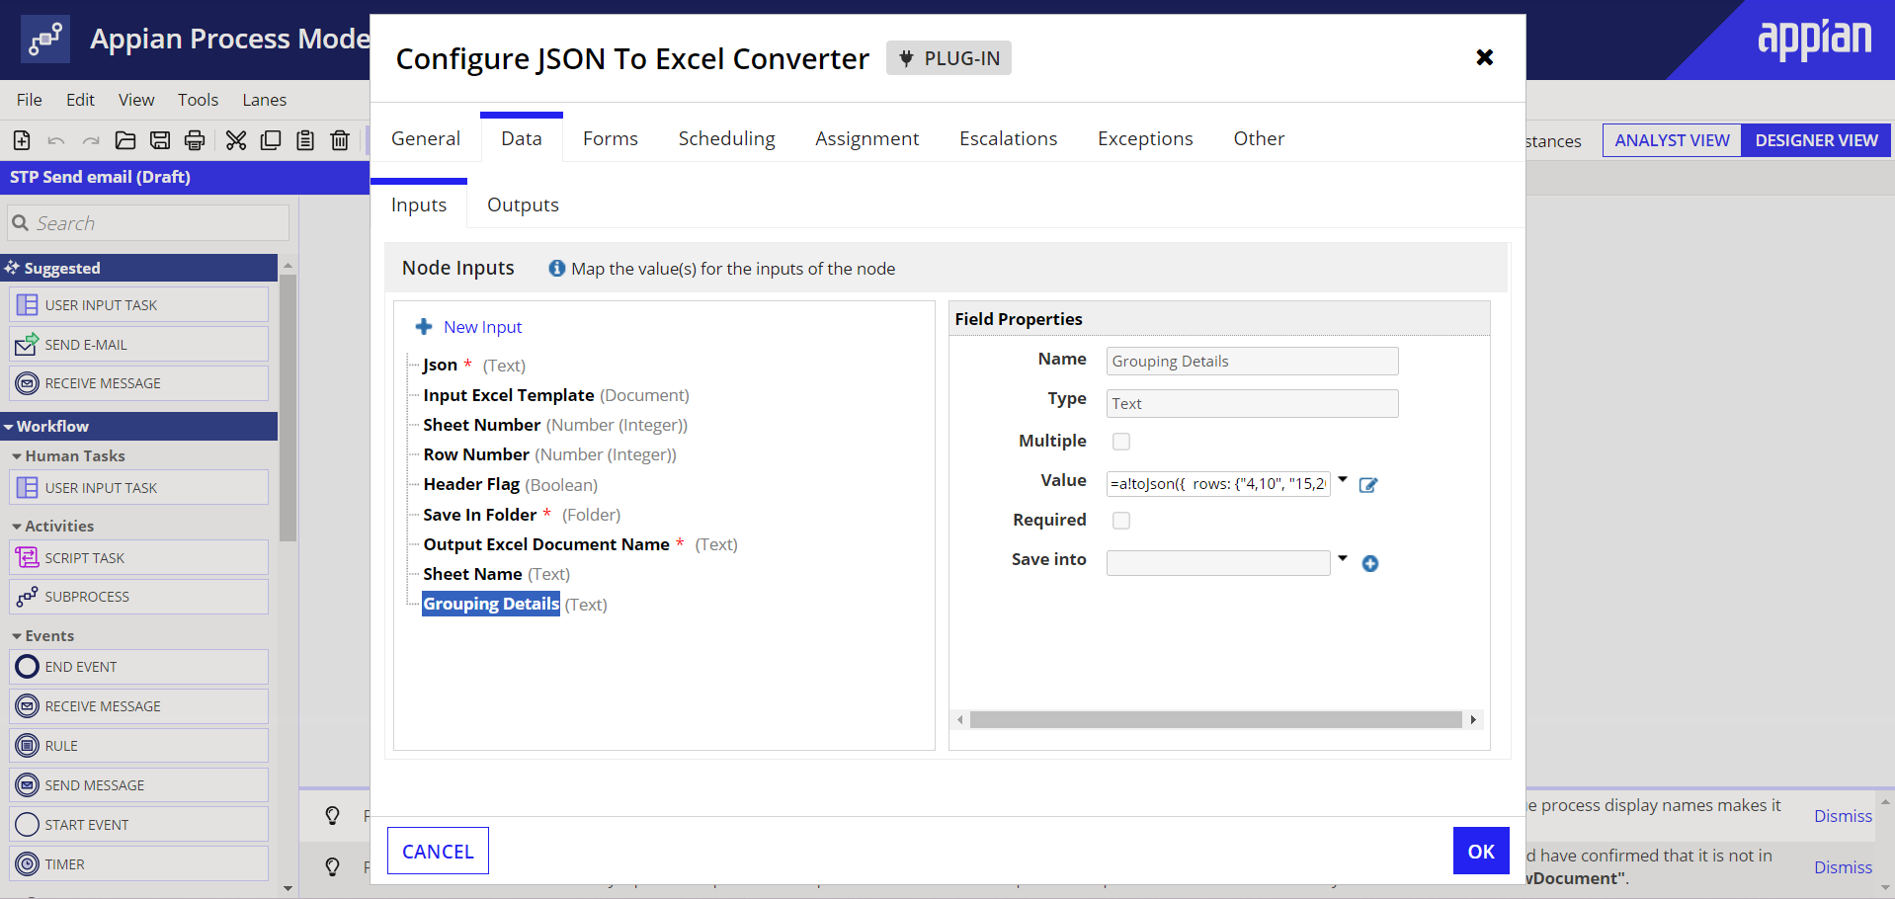The image size is (1895, 899).
Task: Click the Delete trash icon in toolbar
Action: (x=340, y=140)
